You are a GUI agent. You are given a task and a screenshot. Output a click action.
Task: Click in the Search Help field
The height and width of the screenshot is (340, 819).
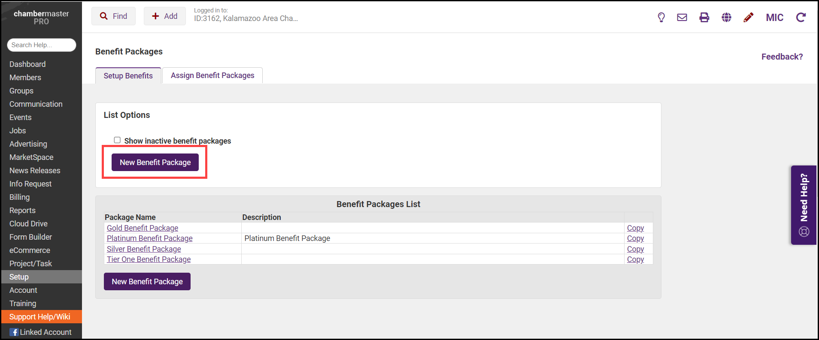[41, 45]
